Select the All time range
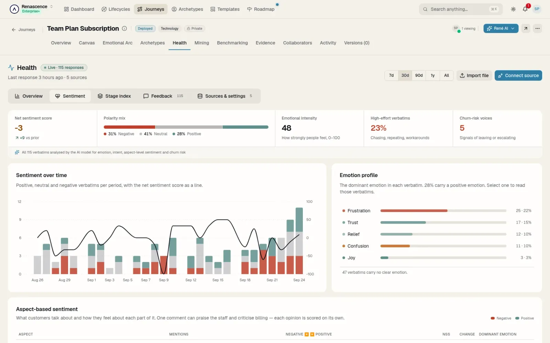 [x=447, y=75]
